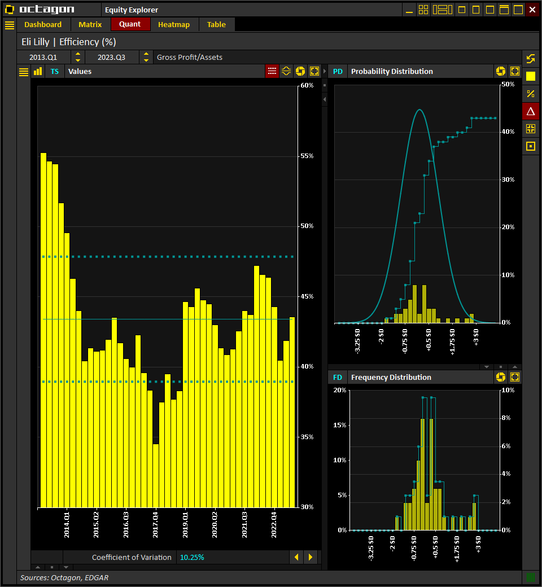Click the 2013.Q1 start date field
The height and width of the screenshot is (587, 542).
coord(43,57)
